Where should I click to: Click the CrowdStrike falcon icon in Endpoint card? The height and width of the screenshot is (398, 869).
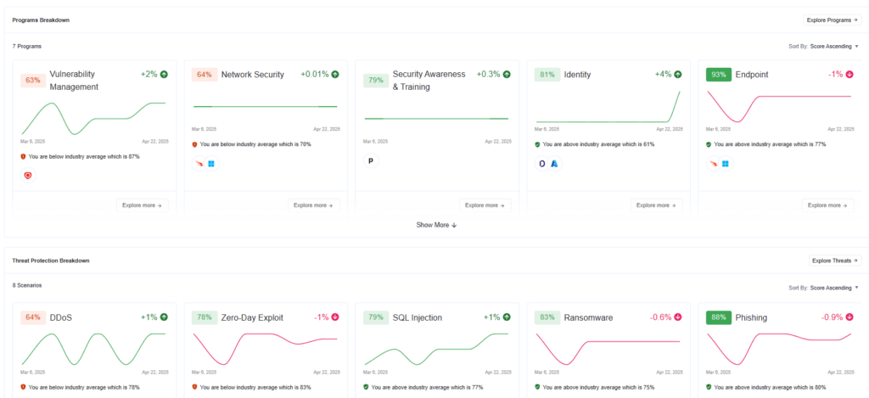713,164
